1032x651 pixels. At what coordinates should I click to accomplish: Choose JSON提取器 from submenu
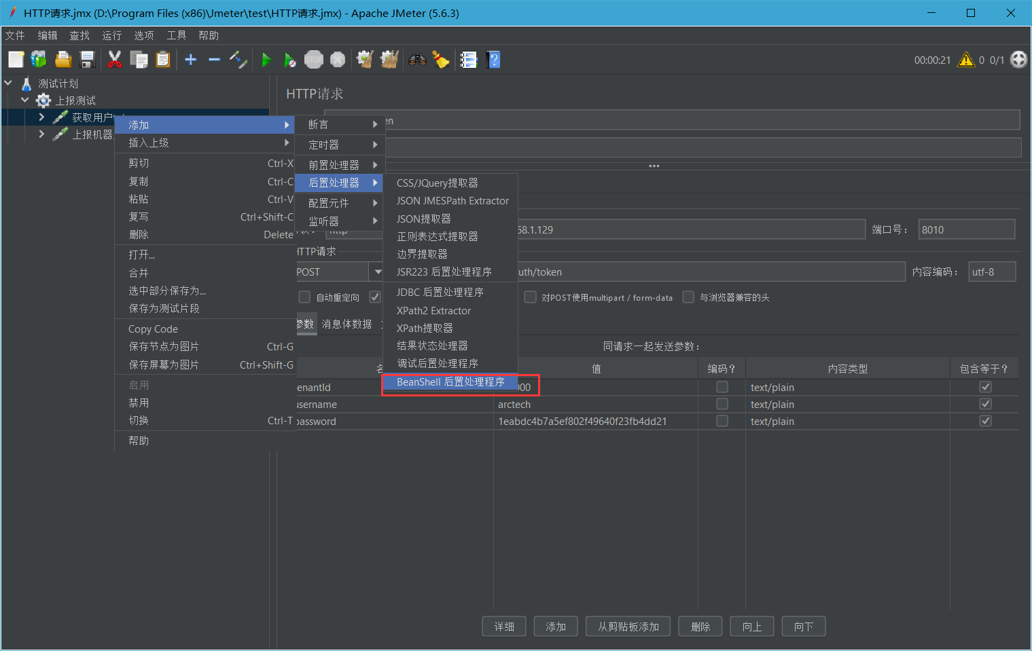click(450, 219)
